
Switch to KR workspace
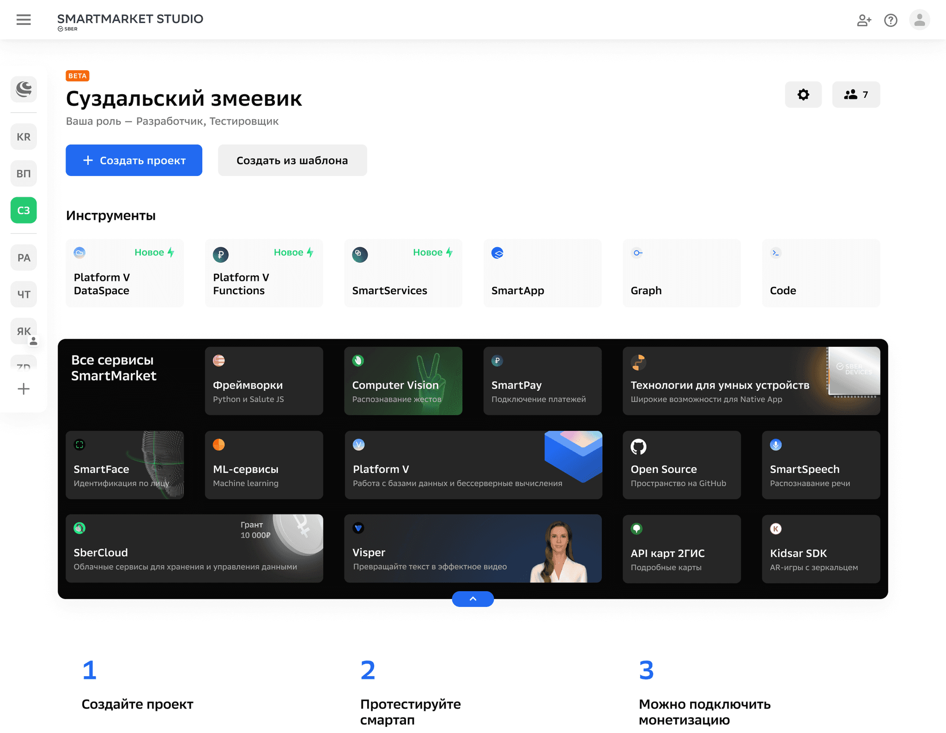24,137
